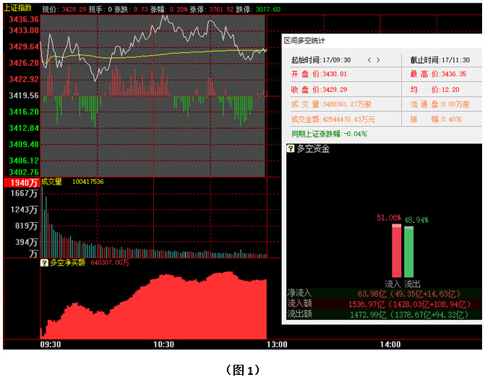
Task: Click the 上证指数 title label
Action: tap(17, 8)
